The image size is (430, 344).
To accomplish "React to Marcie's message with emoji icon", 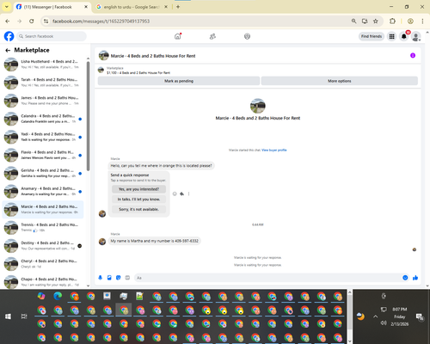I will coord(175,193).
